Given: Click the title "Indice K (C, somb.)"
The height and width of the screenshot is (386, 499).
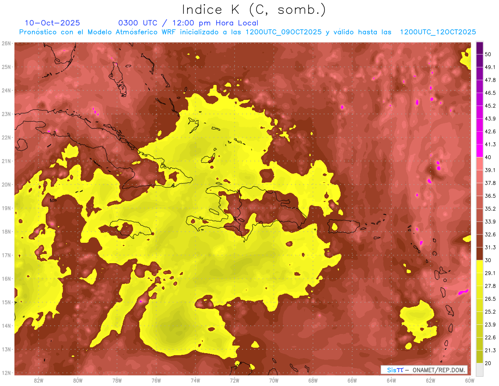Looking at the screenshot, I should click(x=254, y=10).
